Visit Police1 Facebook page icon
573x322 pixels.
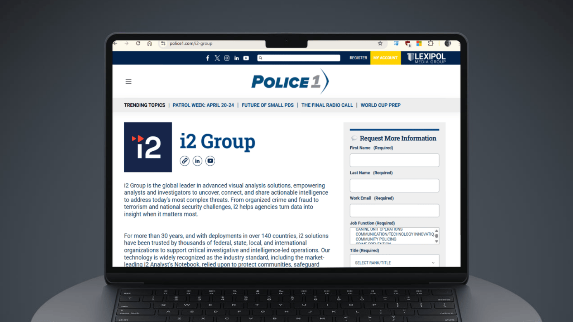point(208,58)
